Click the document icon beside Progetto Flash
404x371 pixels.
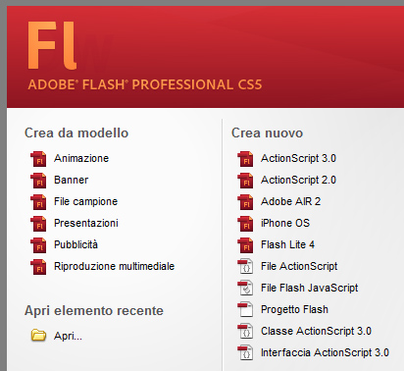(245, 309)
